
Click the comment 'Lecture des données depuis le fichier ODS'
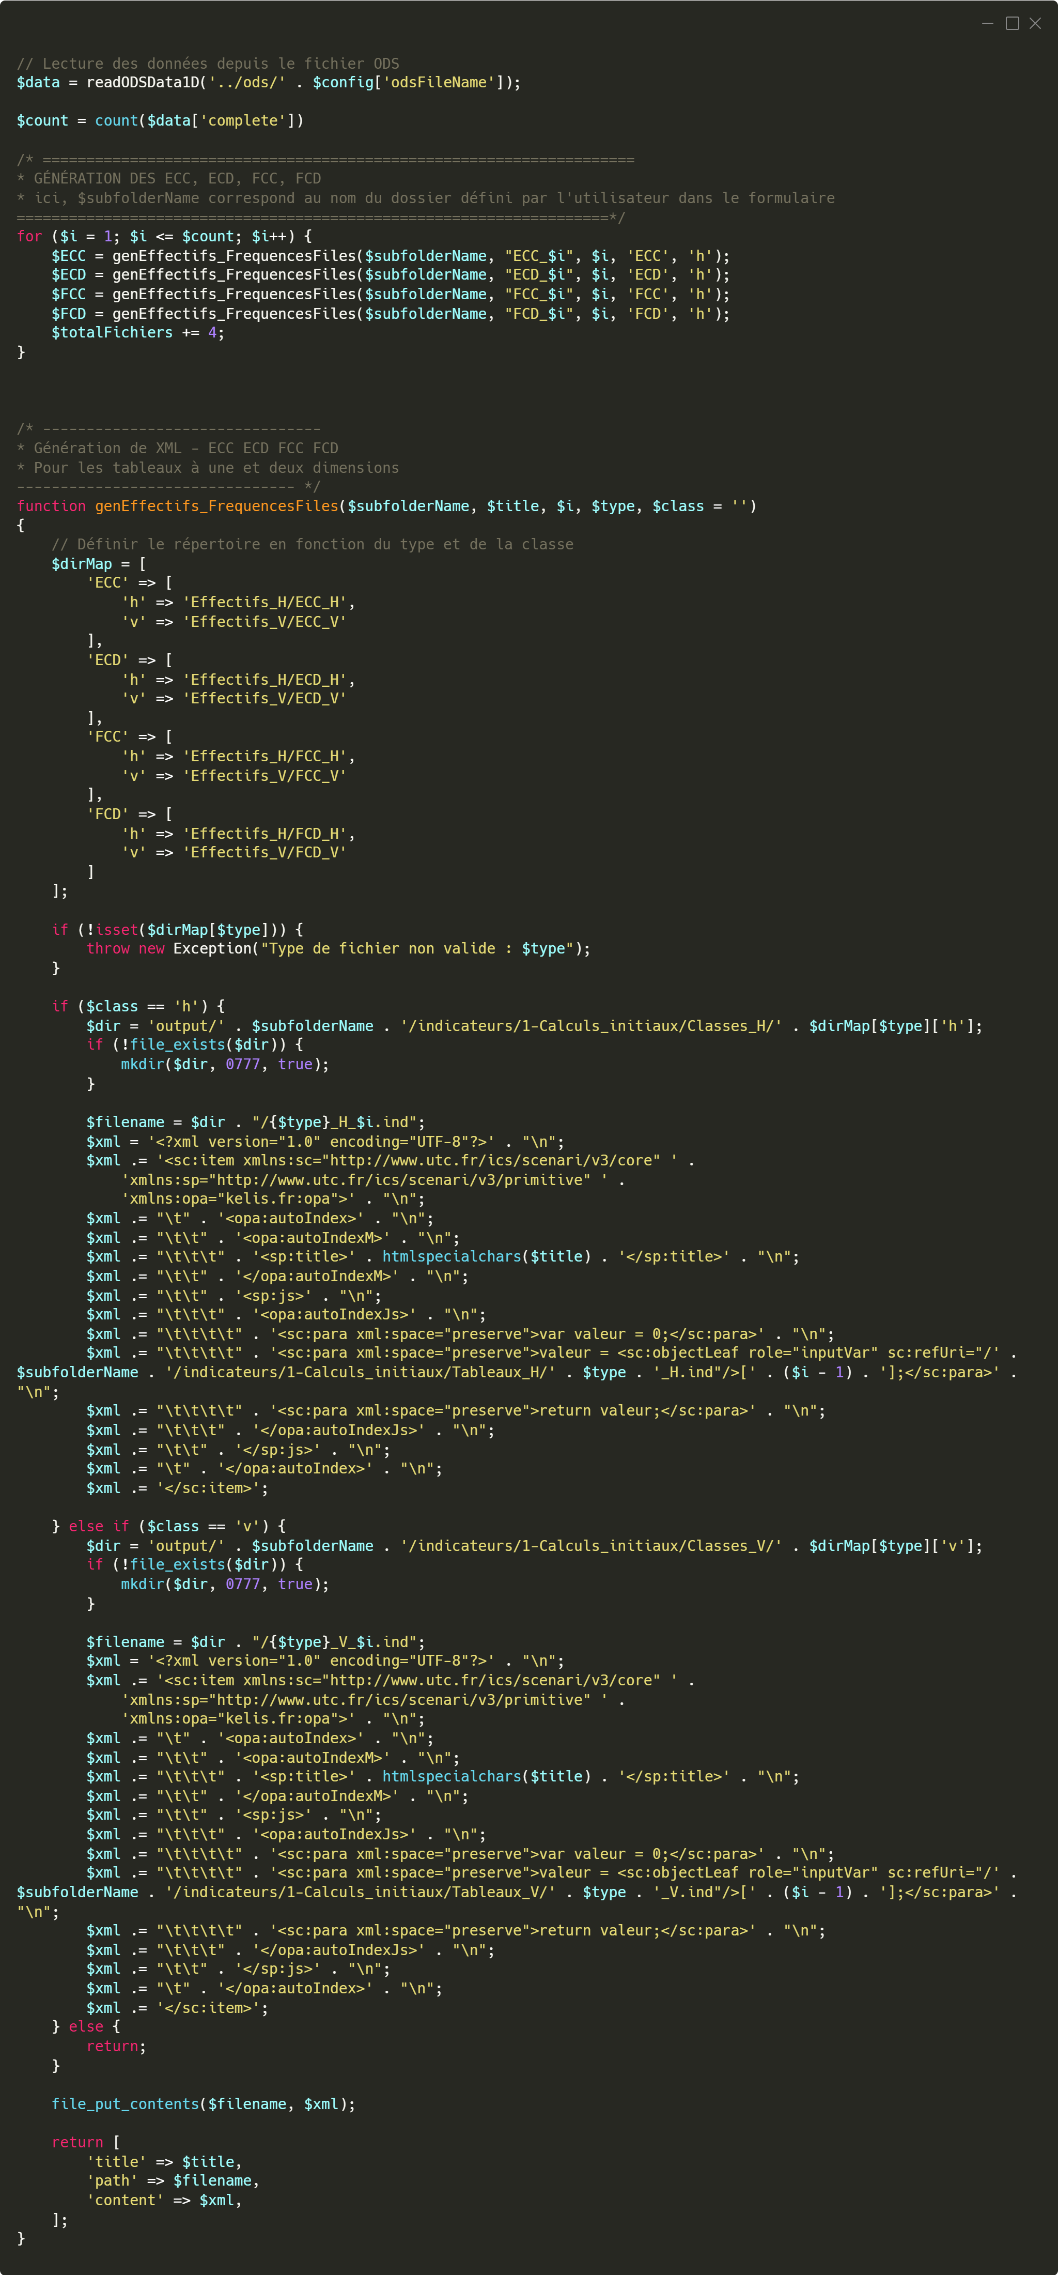coord(208,64)
